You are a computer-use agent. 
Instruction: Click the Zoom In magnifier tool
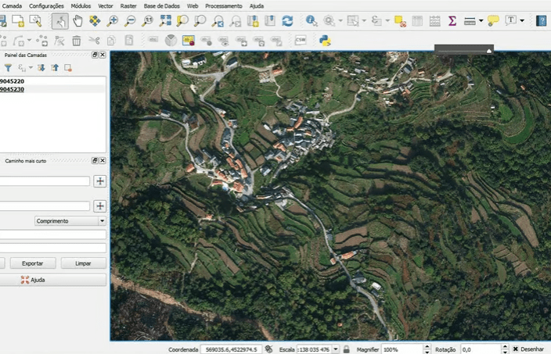113,21
